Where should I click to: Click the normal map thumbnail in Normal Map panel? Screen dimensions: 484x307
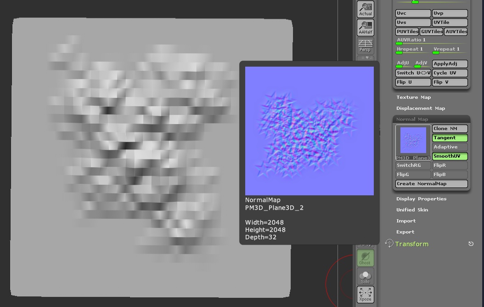click(x=413, y=142)
